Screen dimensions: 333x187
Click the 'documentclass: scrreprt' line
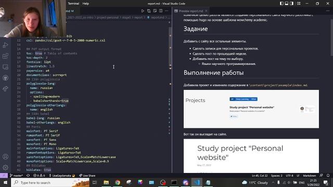click(x=46, y=75)
